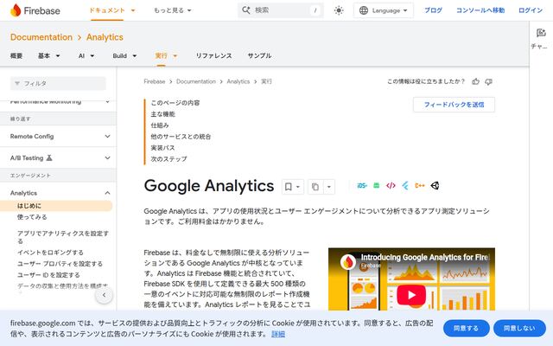Select the リファレンス tab
The width and height of the screenshot is (553, 346).
(213, 55)
